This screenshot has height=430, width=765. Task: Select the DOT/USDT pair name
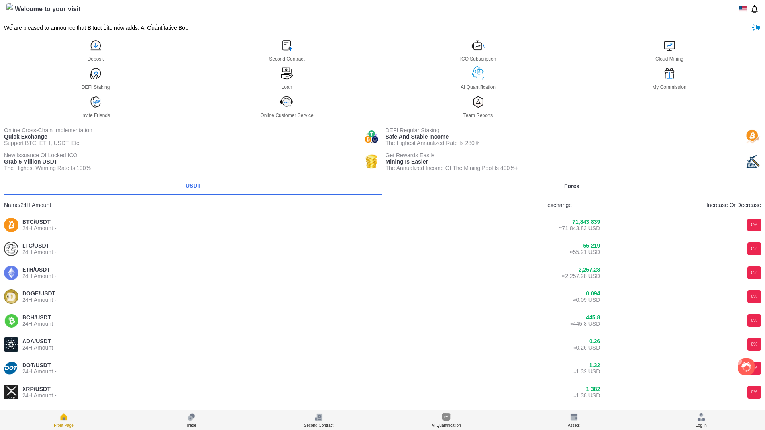click(x=36, y=365)
